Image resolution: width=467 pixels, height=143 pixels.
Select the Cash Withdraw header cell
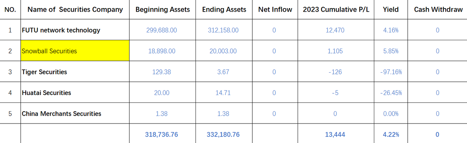(438, 9)
